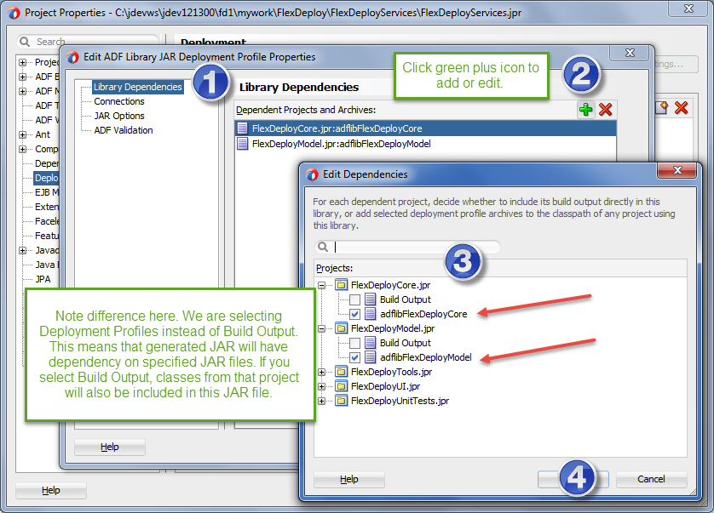Viewport: 714px width, 513px height.
Task: Select ADF Validation category
Action: click(x=124, y=130)
